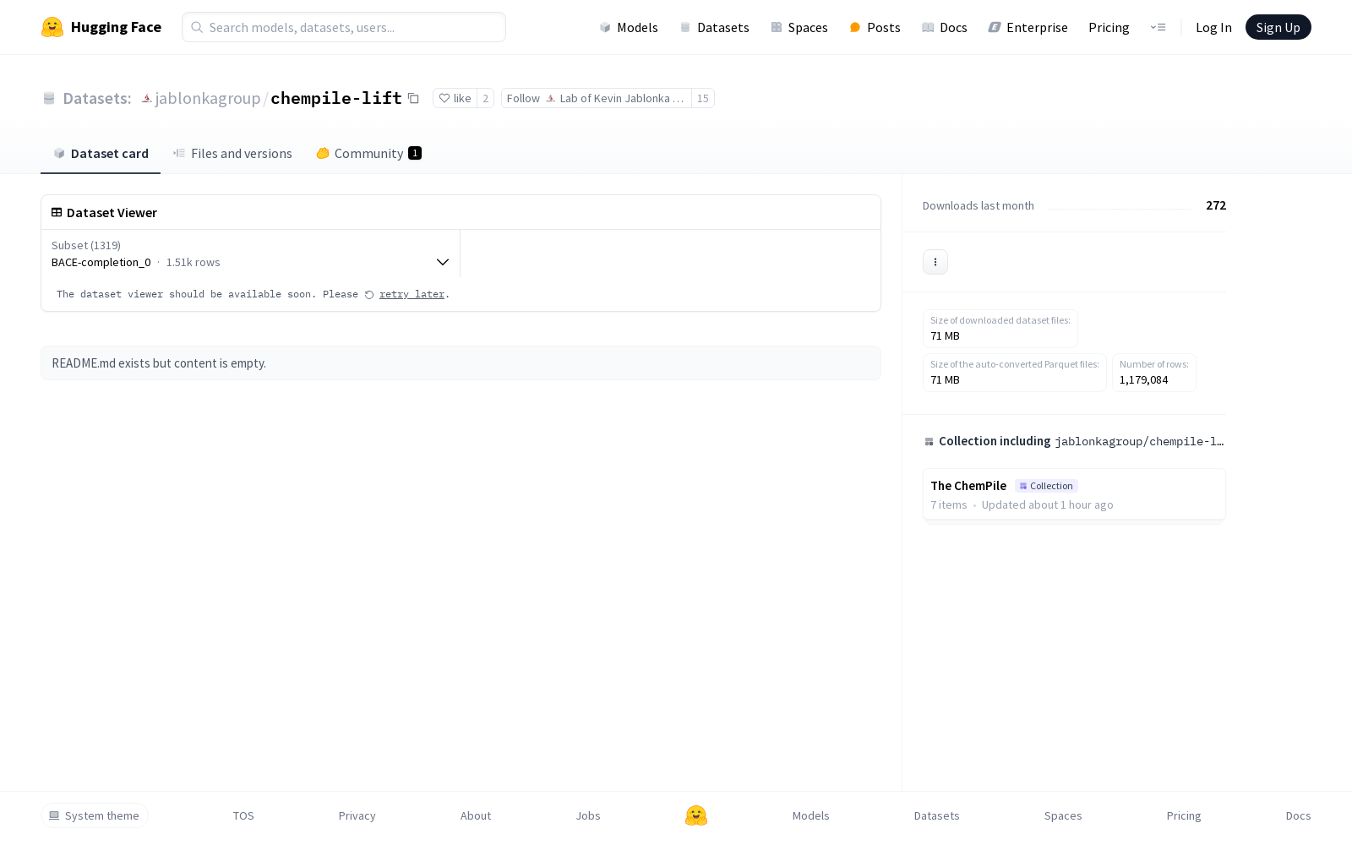Follow Lab of Kevin Jablonka
The image size is (1352, 845).
point(597,98)
